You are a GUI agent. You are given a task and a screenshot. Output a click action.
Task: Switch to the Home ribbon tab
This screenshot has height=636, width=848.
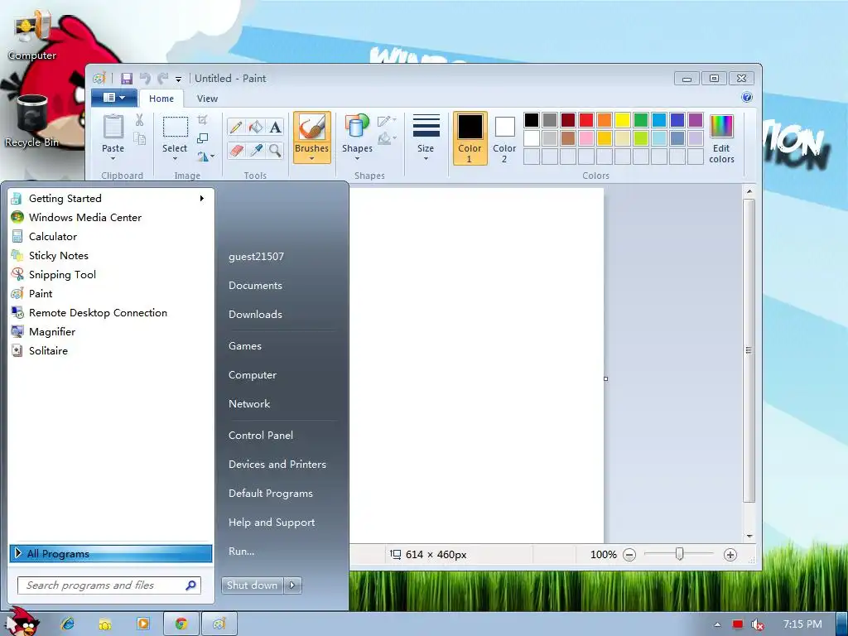click(161, 99)
